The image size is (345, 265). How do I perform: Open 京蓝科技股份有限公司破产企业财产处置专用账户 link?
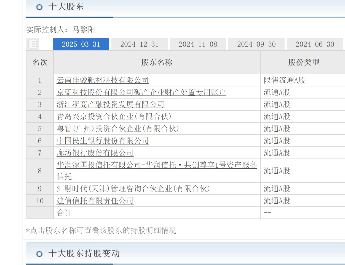click(141, 92)
